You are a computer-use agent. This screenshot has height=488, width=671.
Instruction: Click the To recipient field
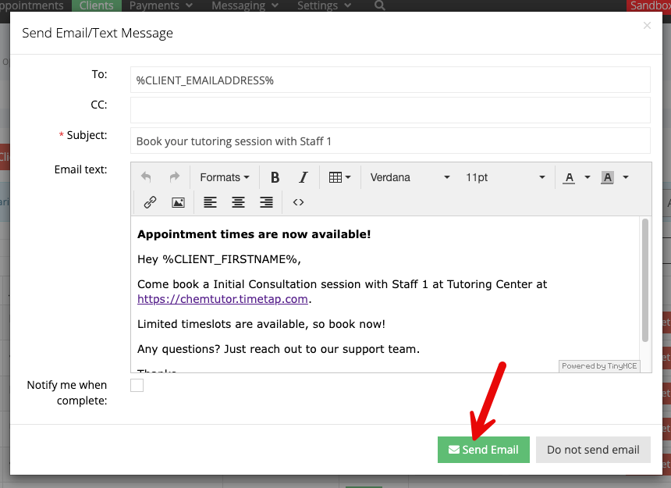(x=390, y=80)
